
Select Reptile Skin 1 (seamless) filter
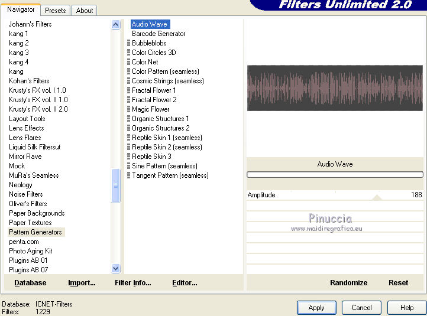(x=167, y=138)
